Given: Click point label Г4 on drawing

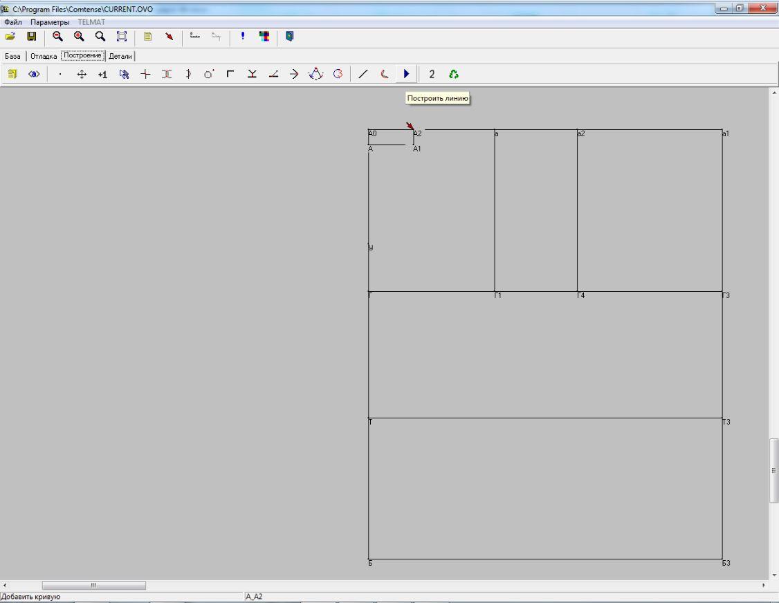Looking at the screenshot, I should tap(580, 295).
